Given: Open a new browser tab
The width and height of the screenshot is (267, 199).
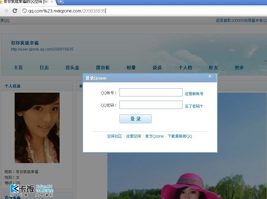Looking at the screenshot, I should [61, 2].
